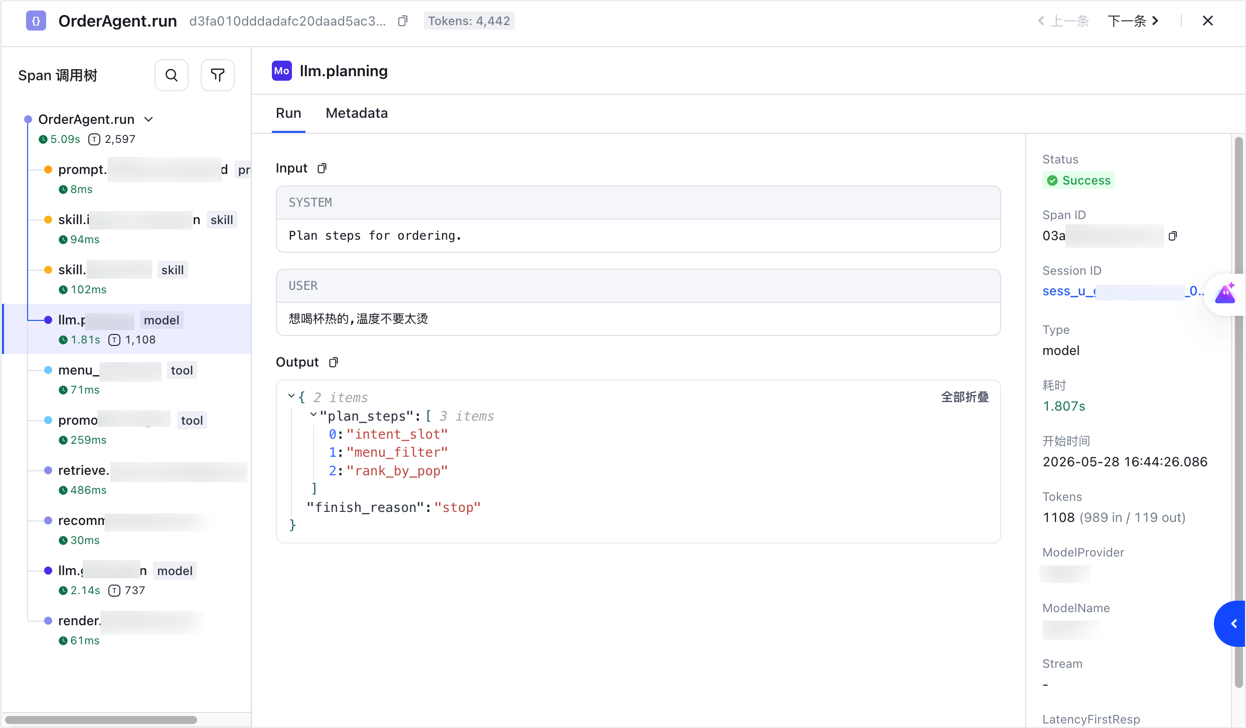Screen dimensions: 1246x728
Task: Click the "rank_by_pop" output value
Action: [x=397, y=471]
